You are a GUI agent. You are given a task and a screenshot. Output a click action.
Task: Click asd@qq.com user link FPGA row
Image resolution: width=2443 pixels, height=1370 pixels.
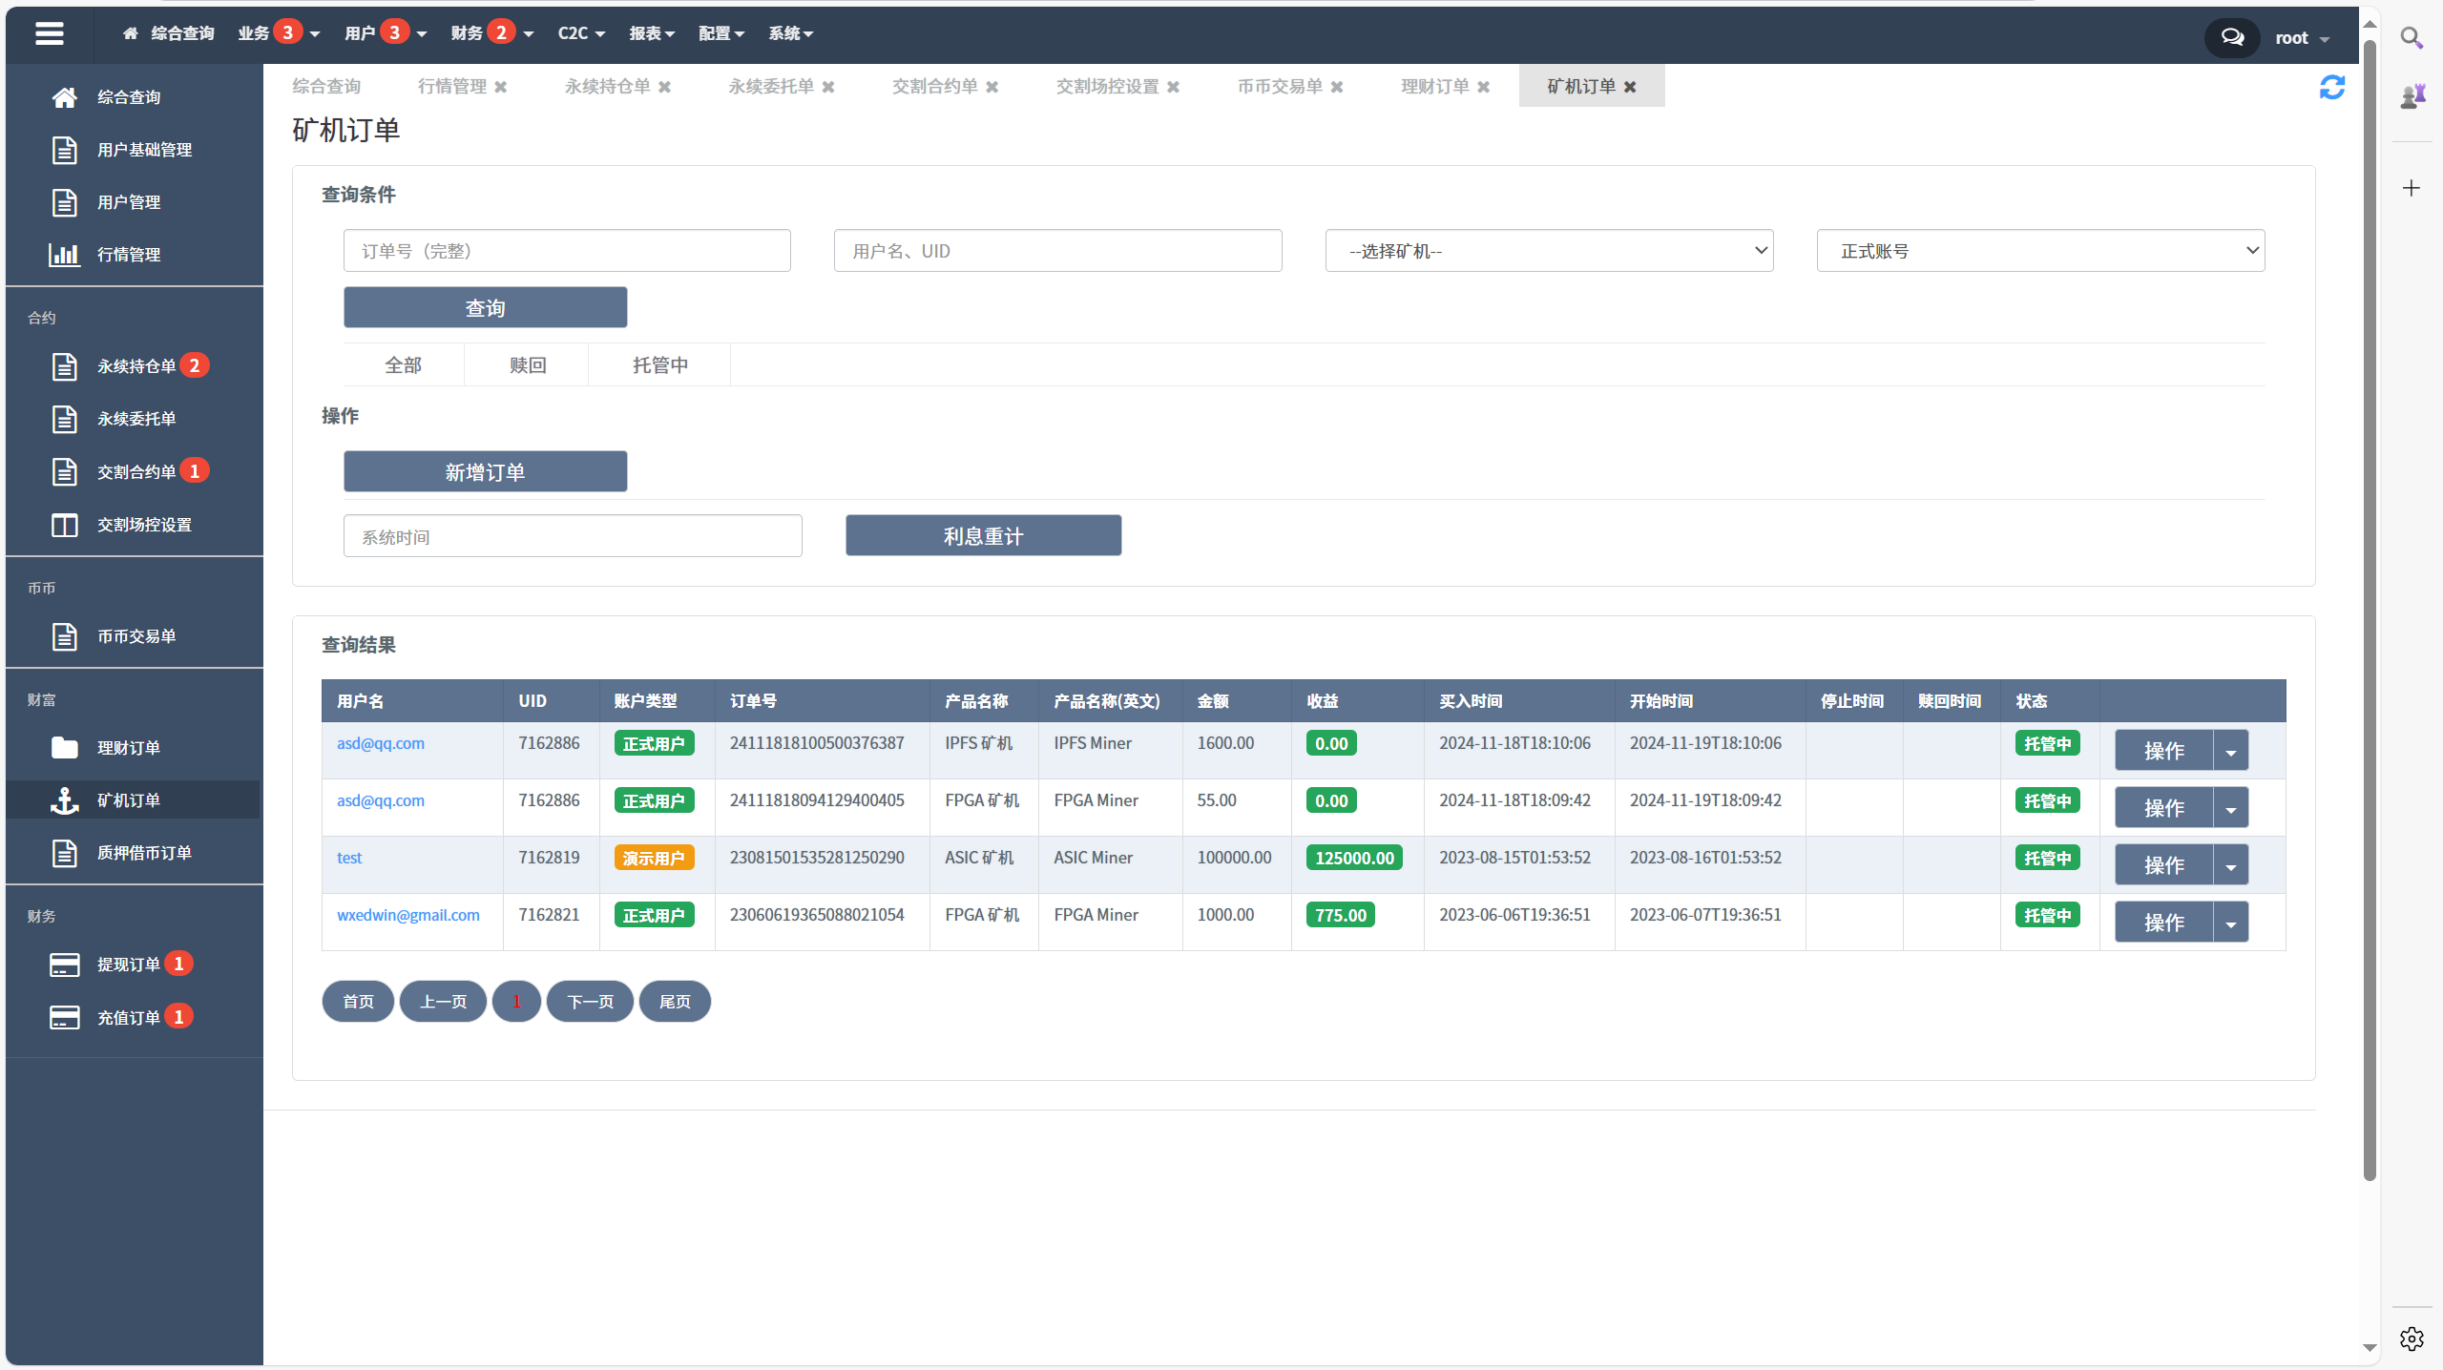[381, 799]
